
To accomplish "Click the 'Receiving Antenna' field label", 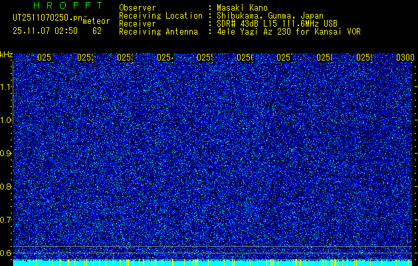I will point(158,32).
